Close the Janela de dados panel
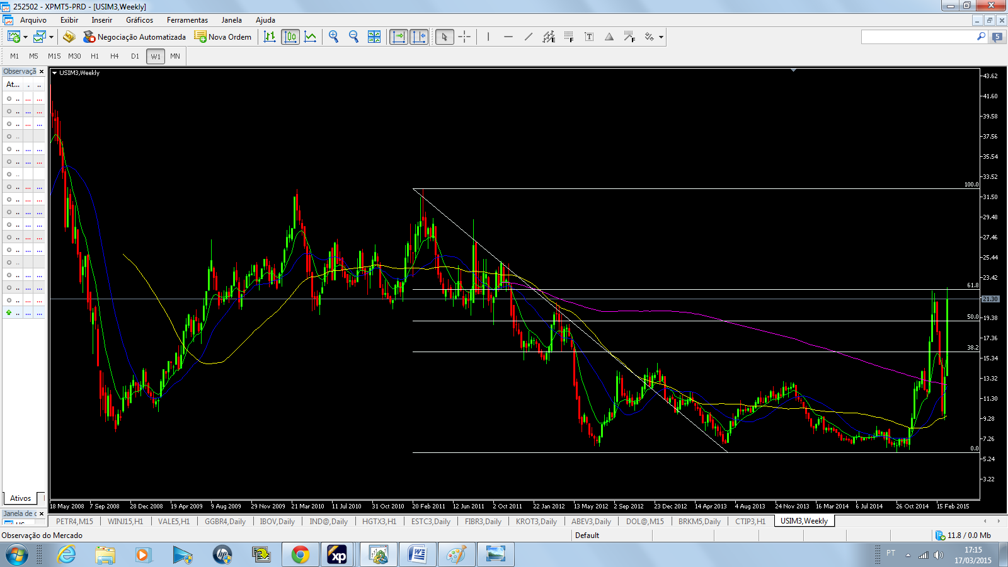The image size is (1008, 567). [x=42, y=513]
